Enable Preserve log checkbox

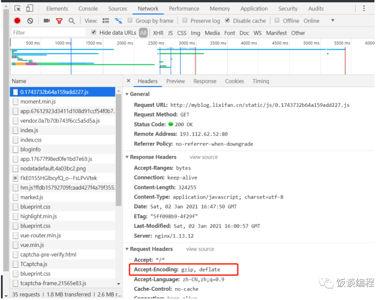pyautogui.click(x=185, y=20)
